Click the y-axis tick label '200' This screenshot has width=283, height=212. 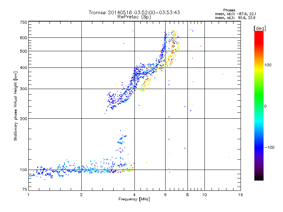click(23, 119)
